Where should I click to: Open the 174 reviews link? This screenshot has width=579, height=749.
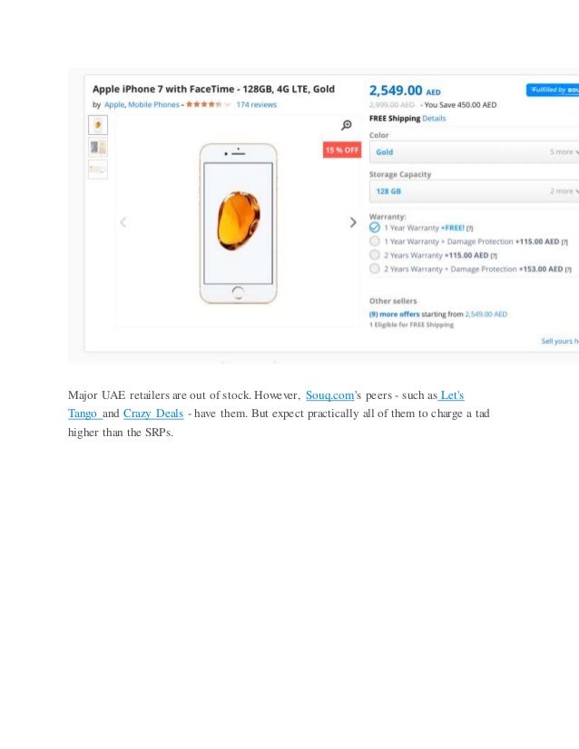click(x=256, y=104)
